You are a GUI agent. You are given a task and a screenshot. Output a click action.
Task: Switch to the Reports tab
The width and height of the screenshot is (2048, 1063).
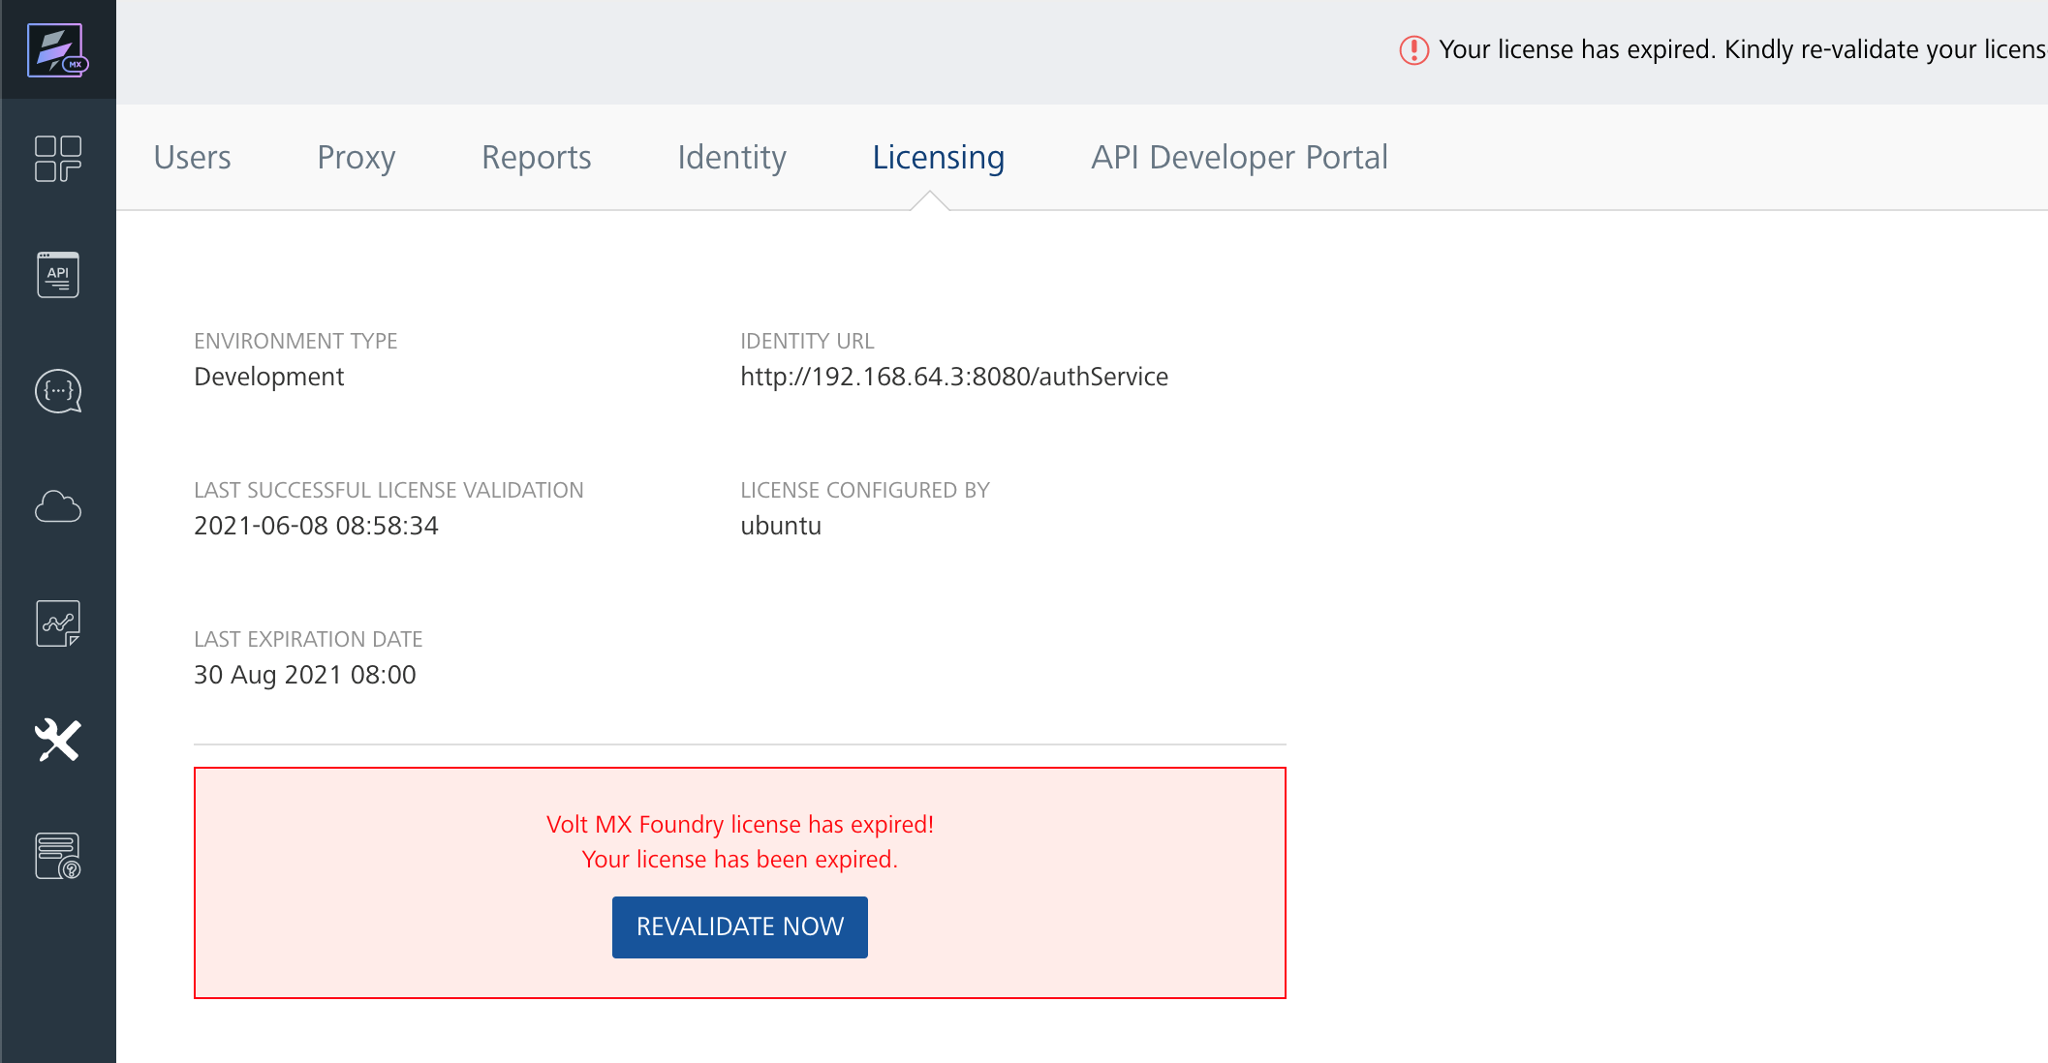click(x=537, y=157)
